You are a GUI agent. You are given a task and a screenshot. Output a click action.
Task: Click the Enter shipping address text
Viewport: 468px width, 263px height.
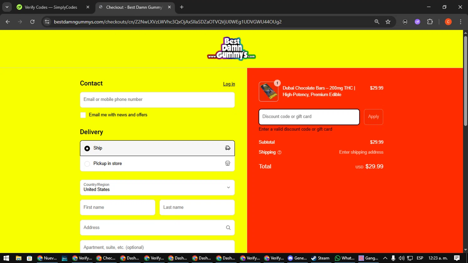pos(361,152)
